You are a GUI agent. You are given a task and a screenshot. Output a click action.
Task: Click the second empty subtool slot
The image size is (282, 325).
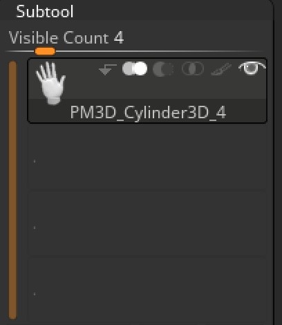pyautogui.click(x=147, y=223)
